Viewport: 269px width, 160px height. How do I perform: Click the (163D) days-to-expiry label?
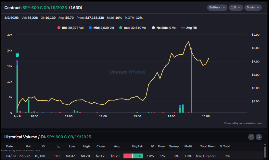point(76,8)
